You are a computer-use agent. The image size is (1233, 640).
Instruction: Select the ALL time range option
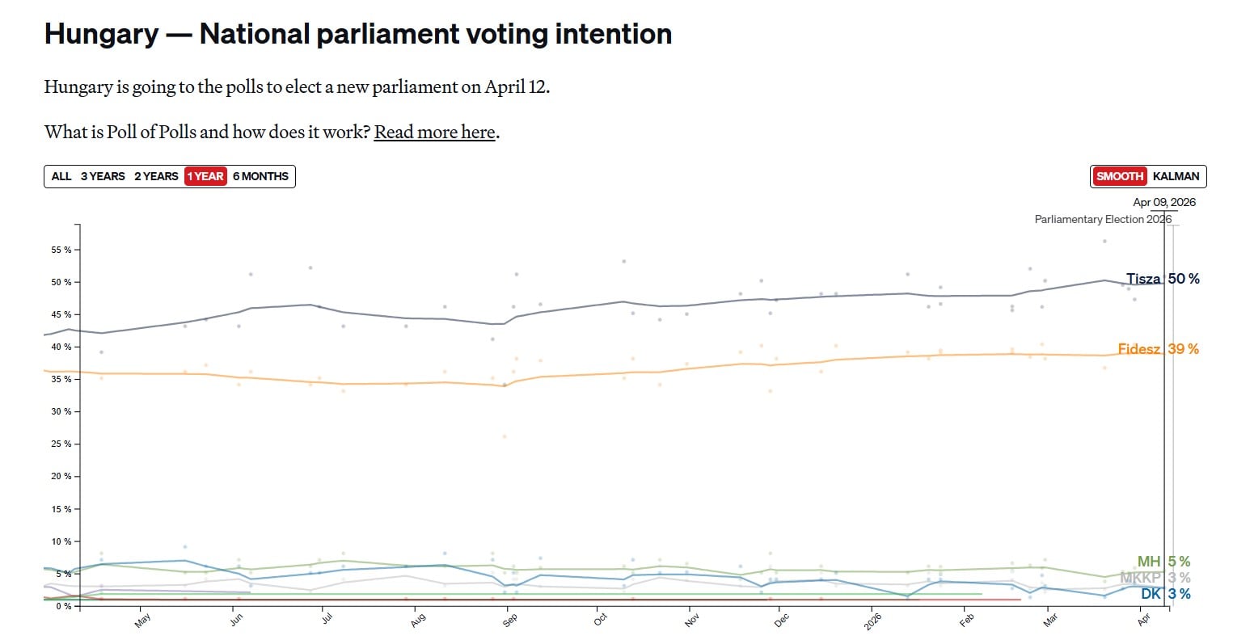(x=61, y=176)
